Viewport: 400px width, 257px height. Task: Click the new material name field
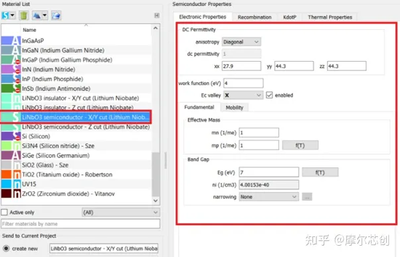104,248
